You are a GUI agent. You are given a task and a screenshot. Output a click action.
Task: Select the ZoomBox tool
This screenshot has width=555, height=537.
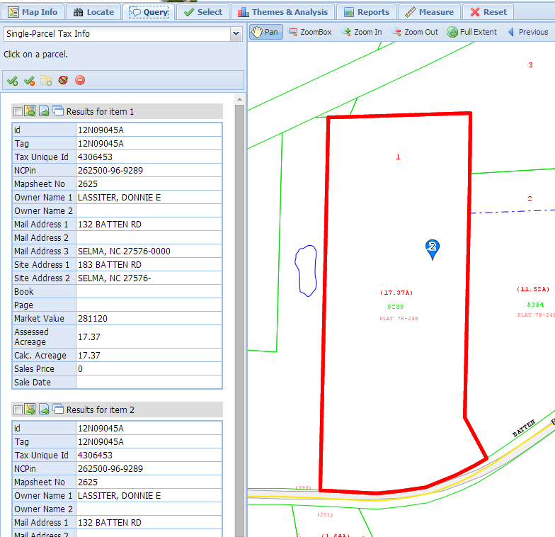310,32
